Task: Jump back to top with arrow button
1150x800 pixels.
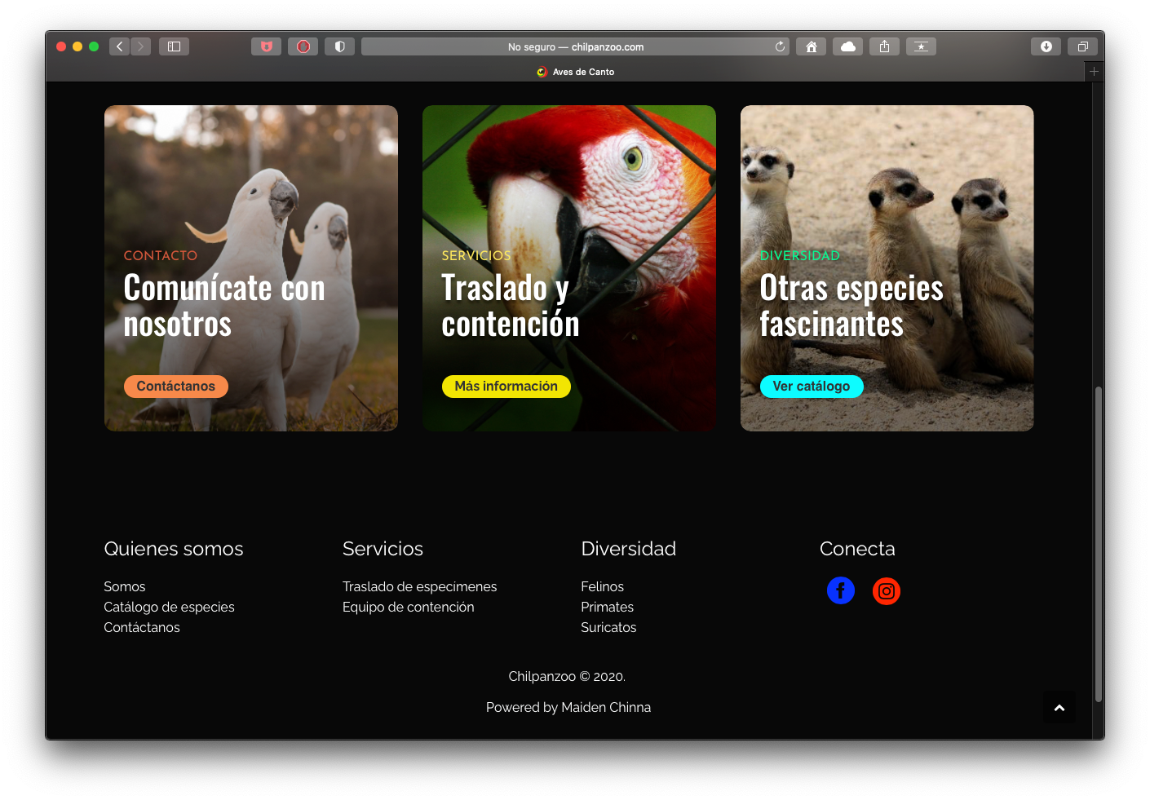Action: tap(1059, 707)
